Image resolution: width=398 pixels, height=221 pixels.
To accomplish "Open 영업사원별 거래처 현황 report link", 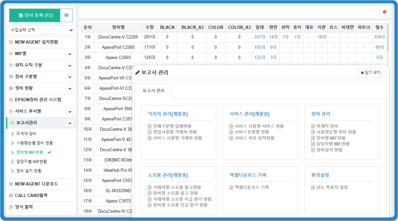I will click(175, 132).
